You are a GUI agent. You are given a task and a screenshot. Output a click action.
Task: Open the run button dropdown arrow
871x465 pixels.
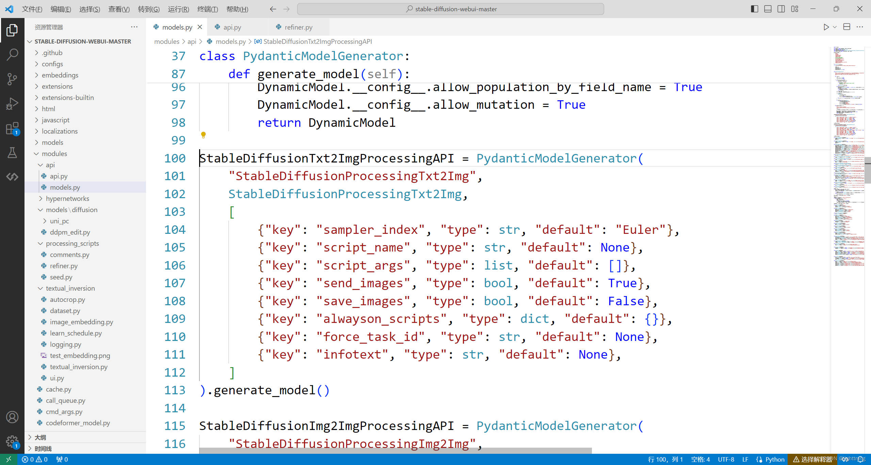[x=835, y=27]
